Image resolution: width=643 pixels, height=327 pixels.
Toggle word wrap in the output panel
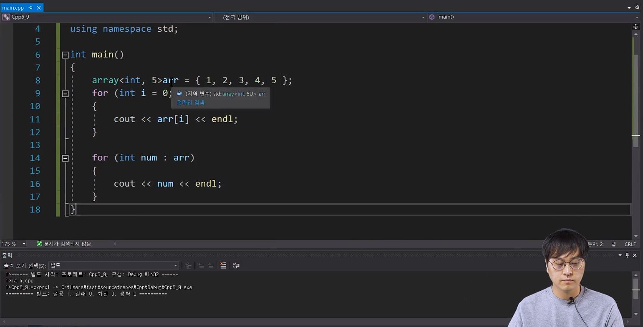pos(236,265)
